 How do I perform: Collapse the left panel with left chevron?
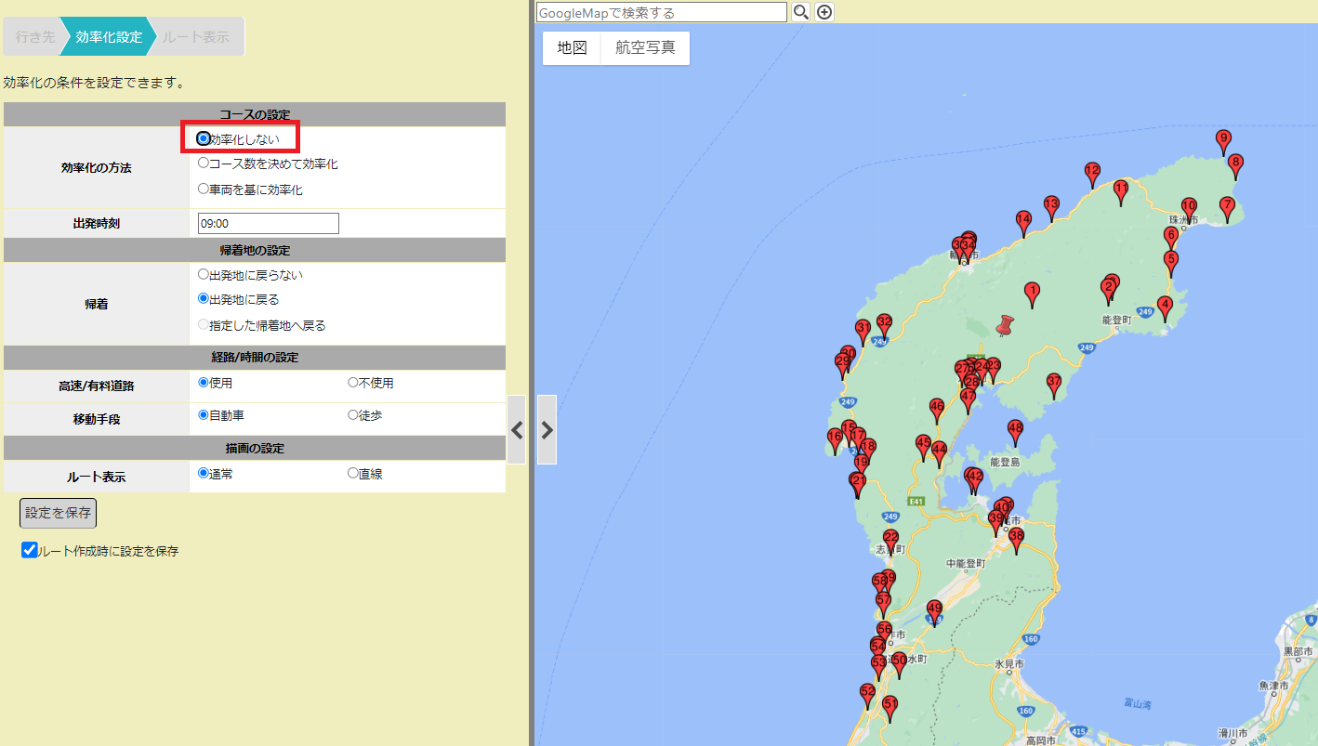click(x=517, y=429)
